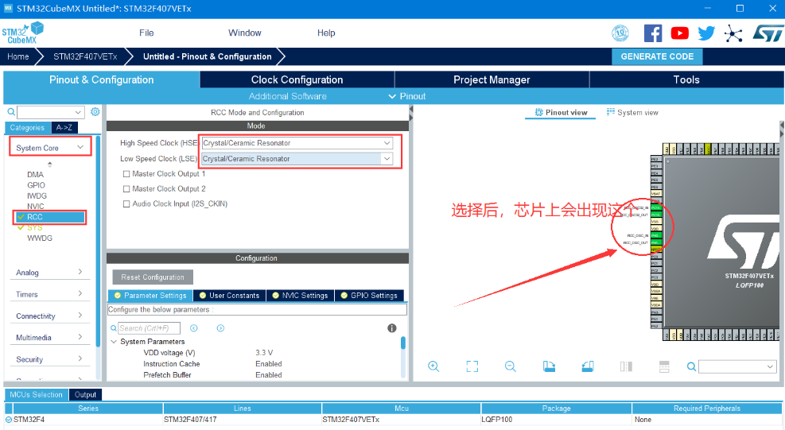
Task: Fit chip to pinout view frame
Action: click(472, 366)
